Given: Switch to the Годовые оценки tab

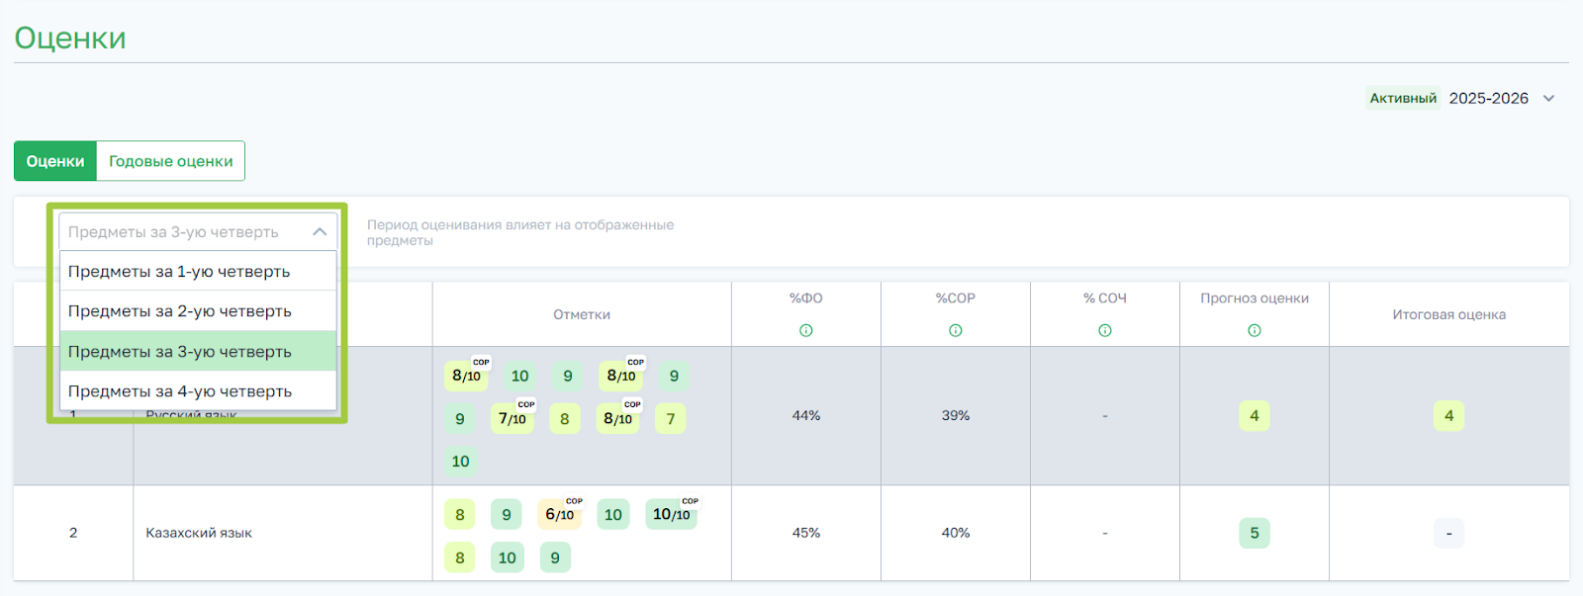Looking at the screenshot, I should 171,161.
